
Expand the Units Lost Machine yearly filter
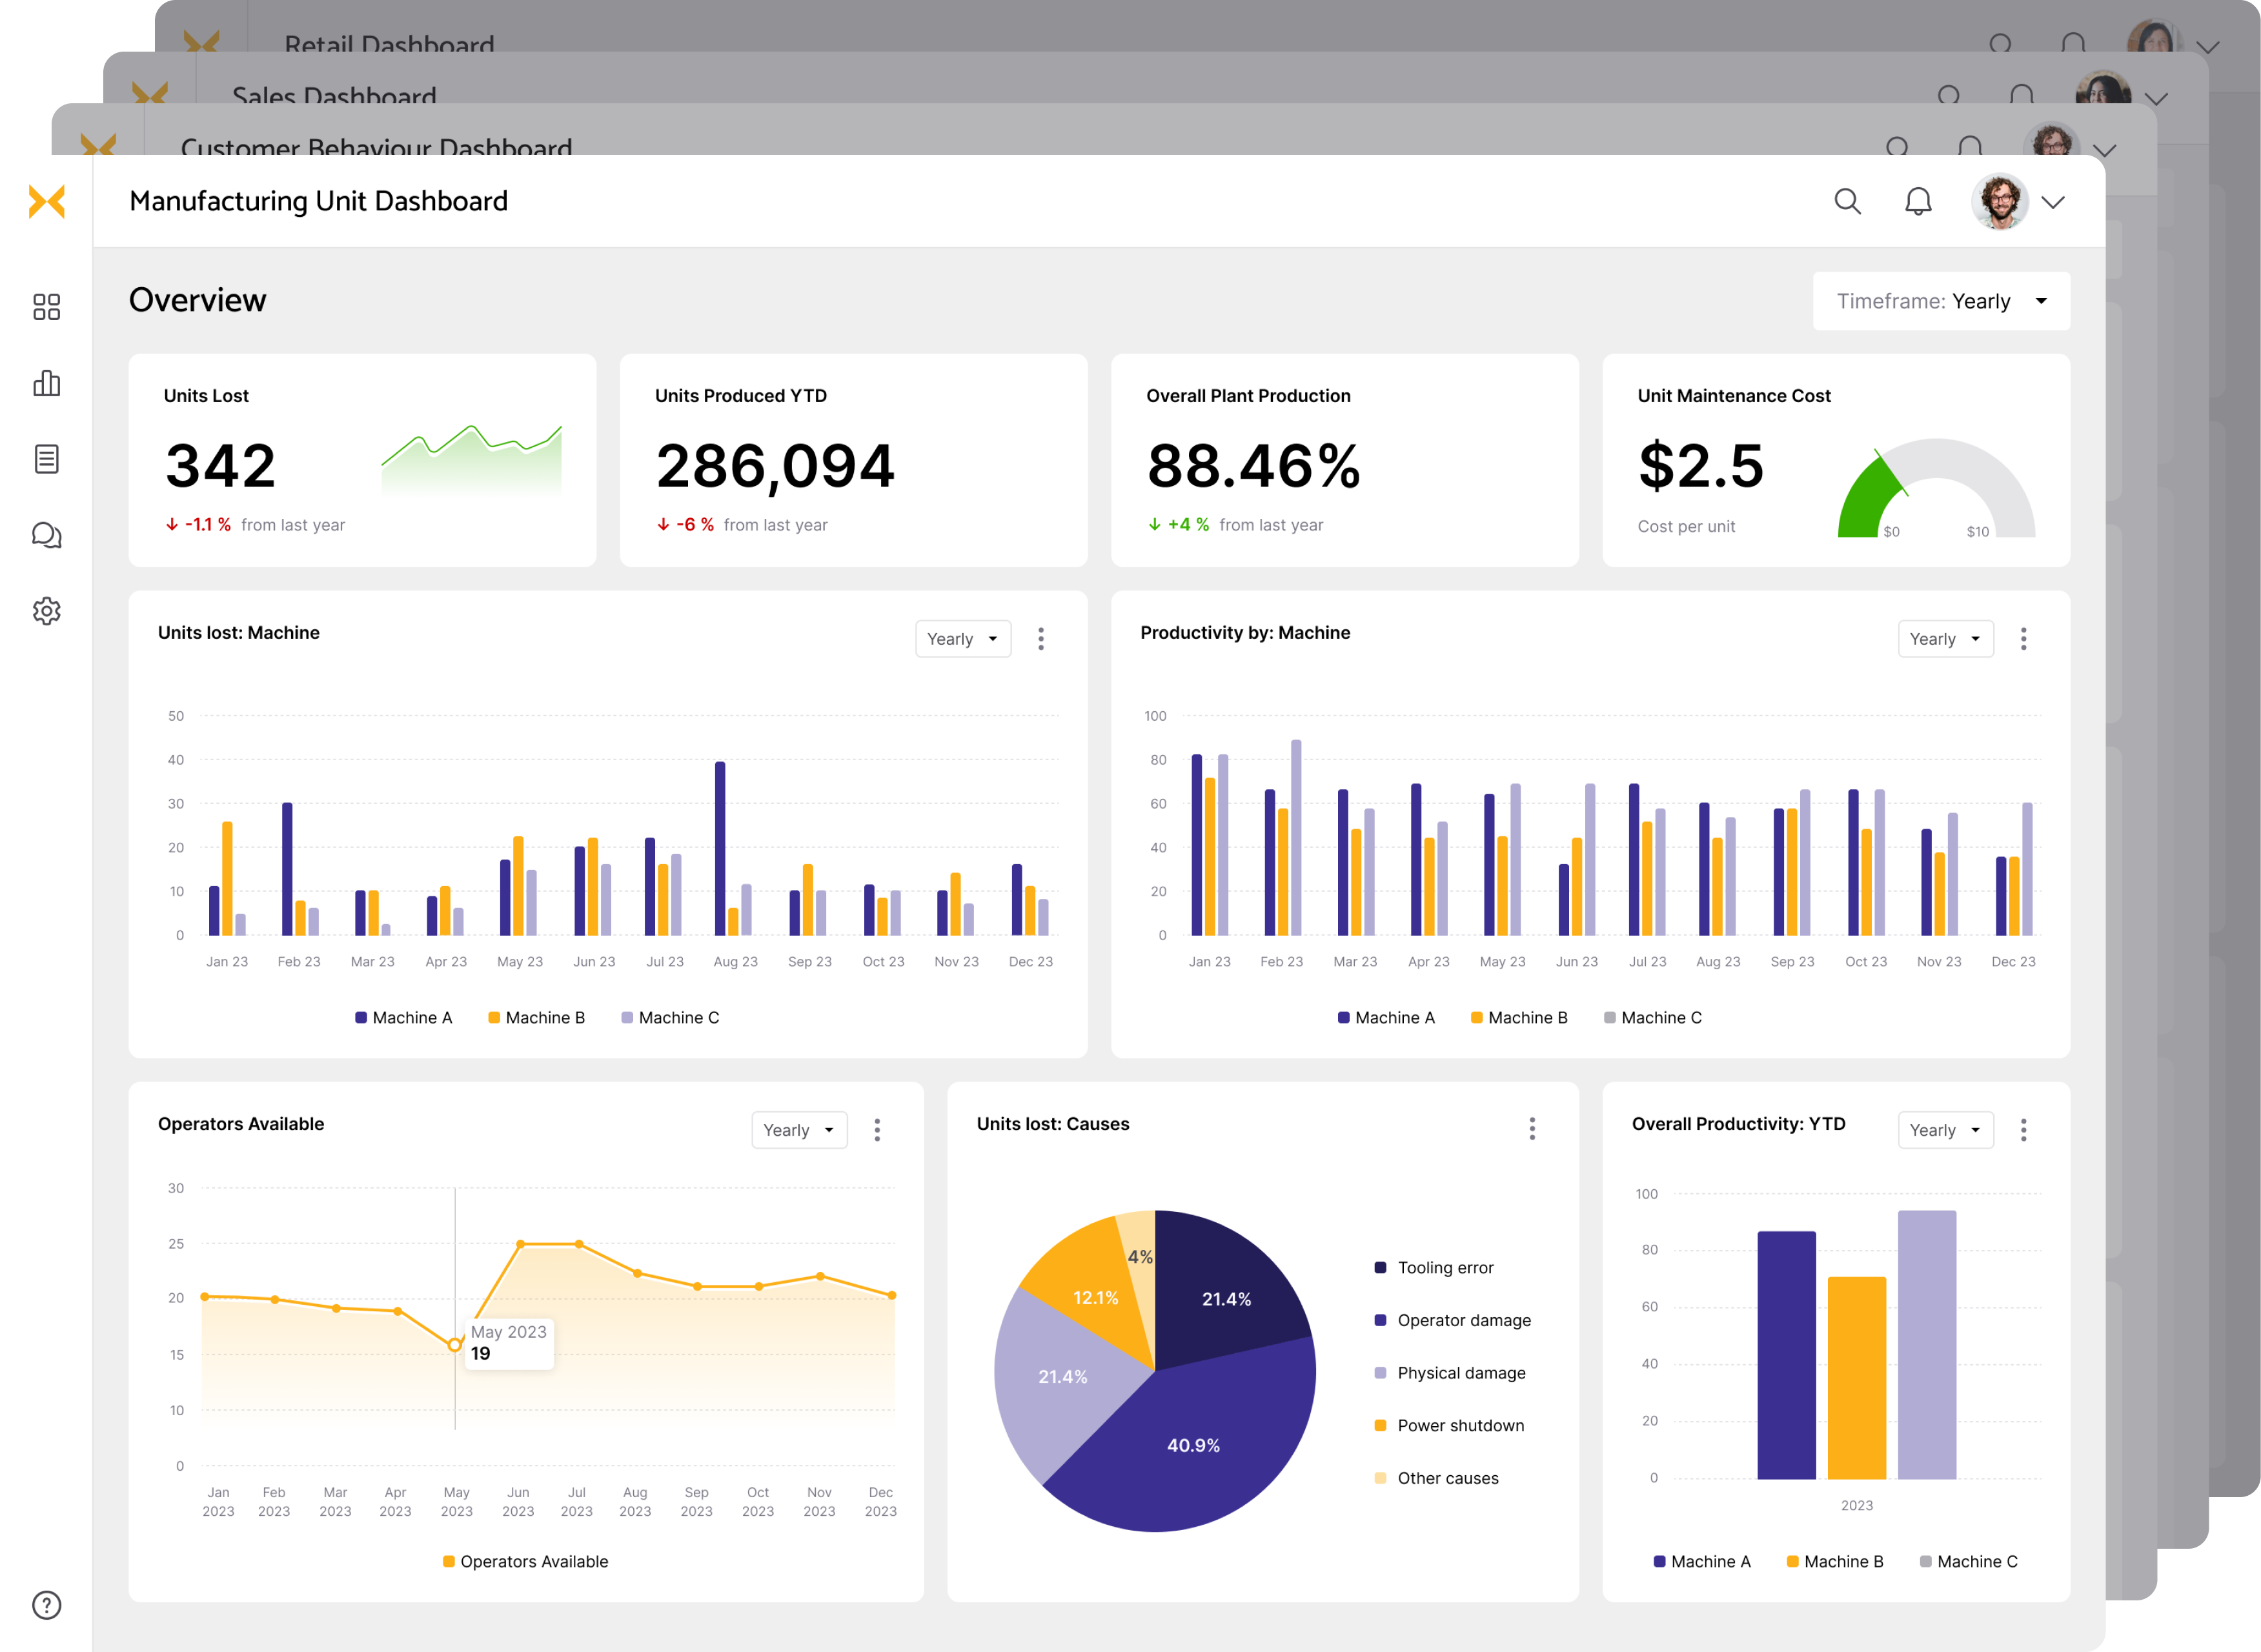coord(962,638)
